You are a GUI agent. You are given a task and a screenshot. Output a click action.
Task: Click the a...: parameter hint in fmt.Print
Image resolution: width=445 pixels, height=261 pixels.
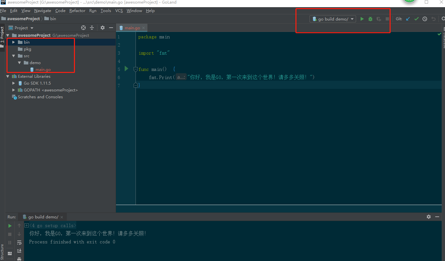pos(181,77)
